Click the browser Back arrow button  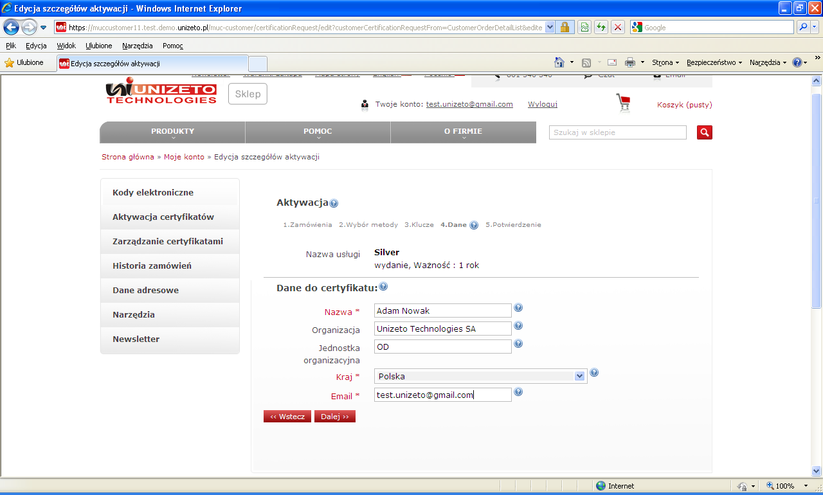click(x=11, y=27)
